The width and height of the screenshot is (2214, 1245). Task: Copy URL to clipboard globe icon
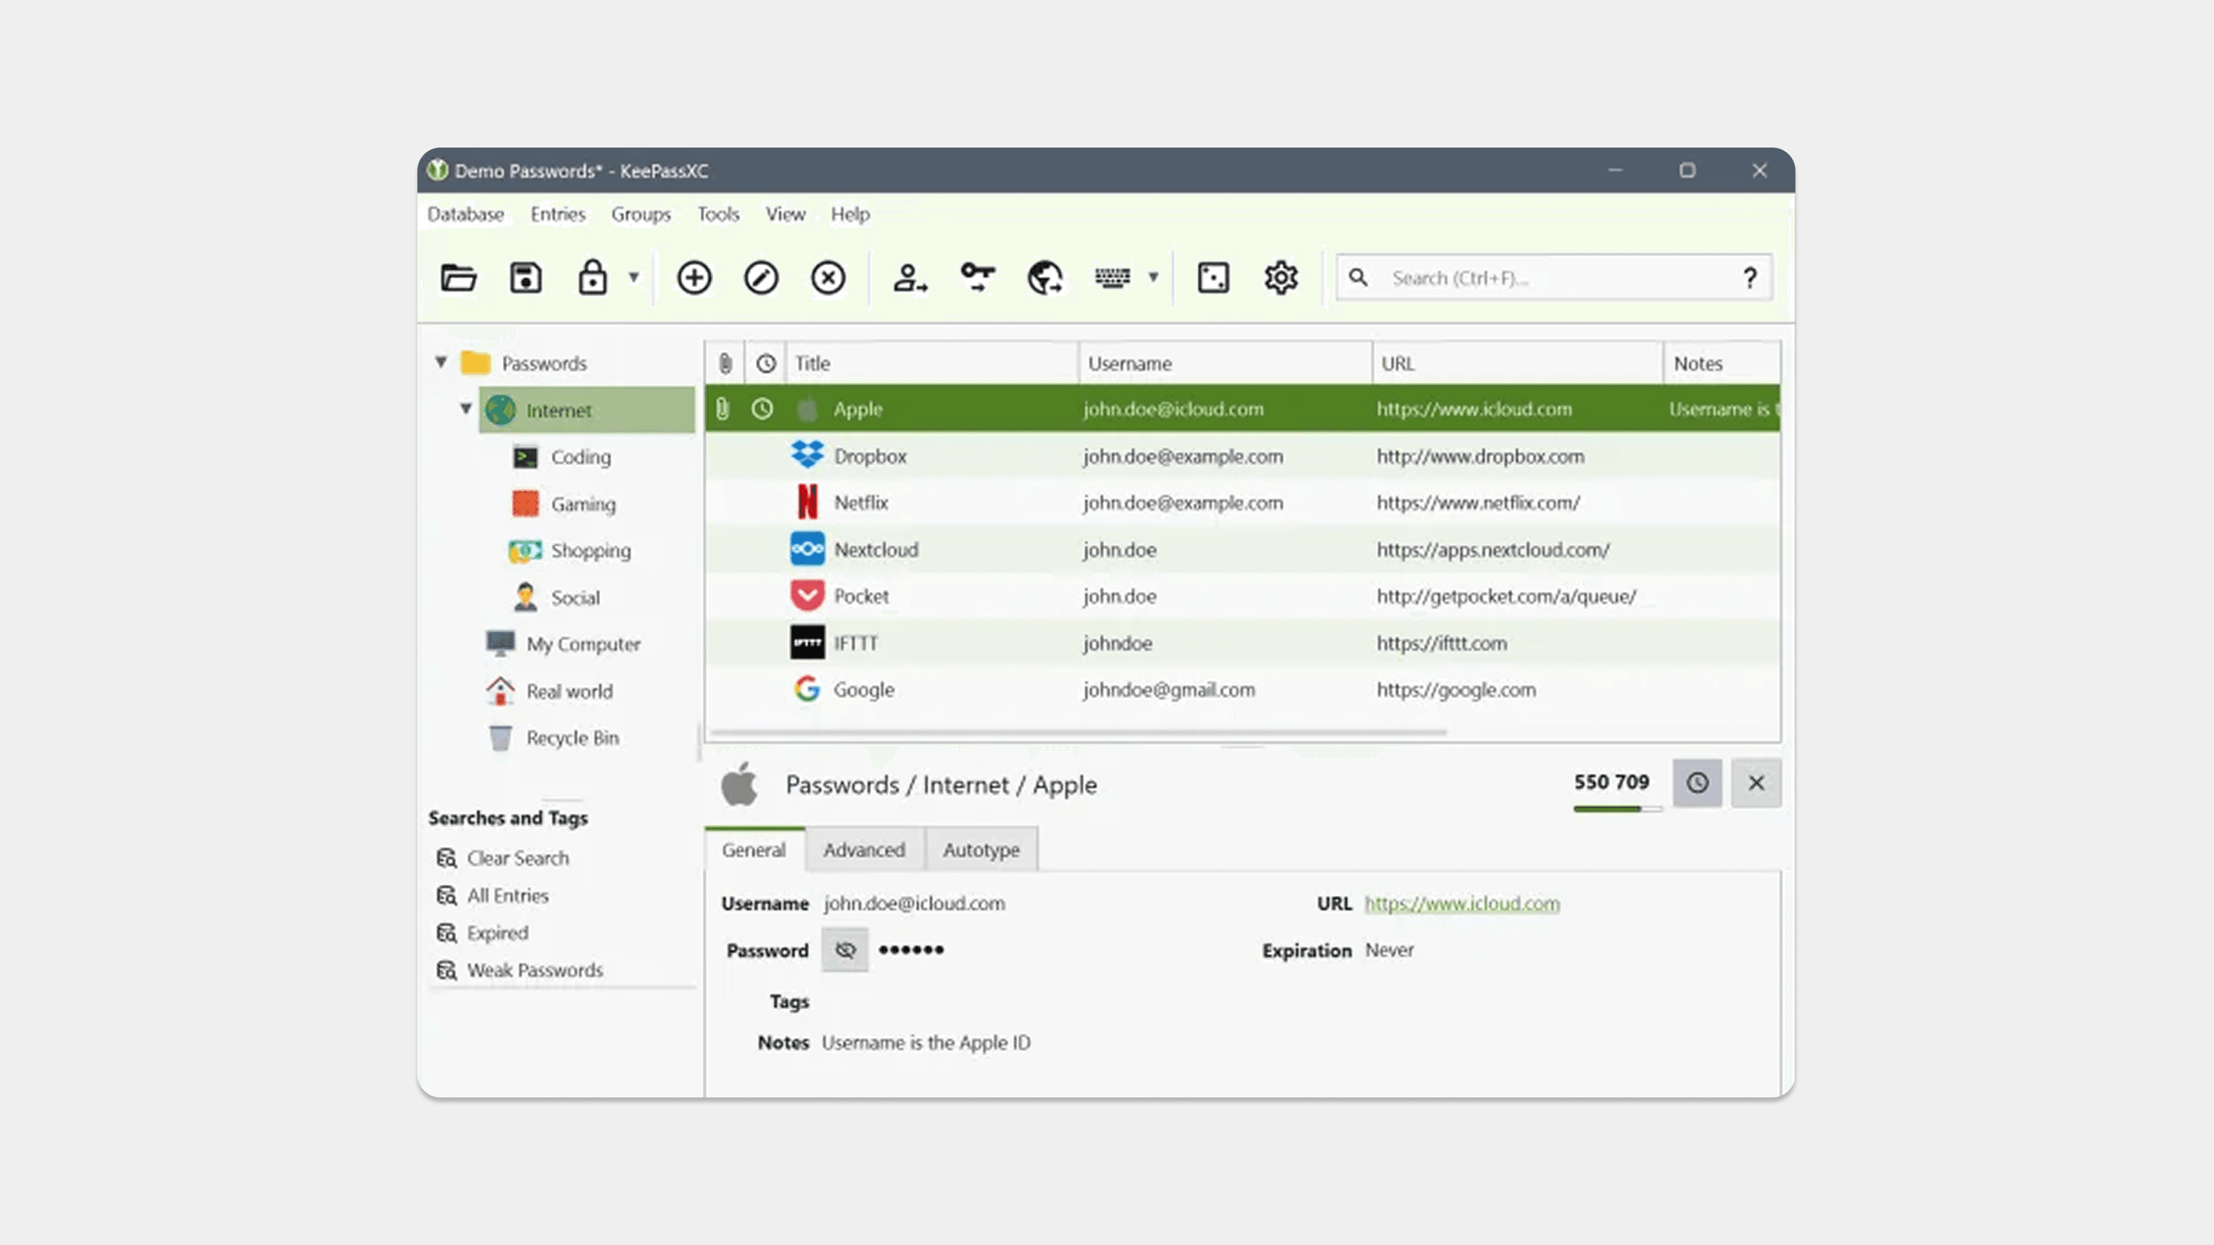(1045, 277)
